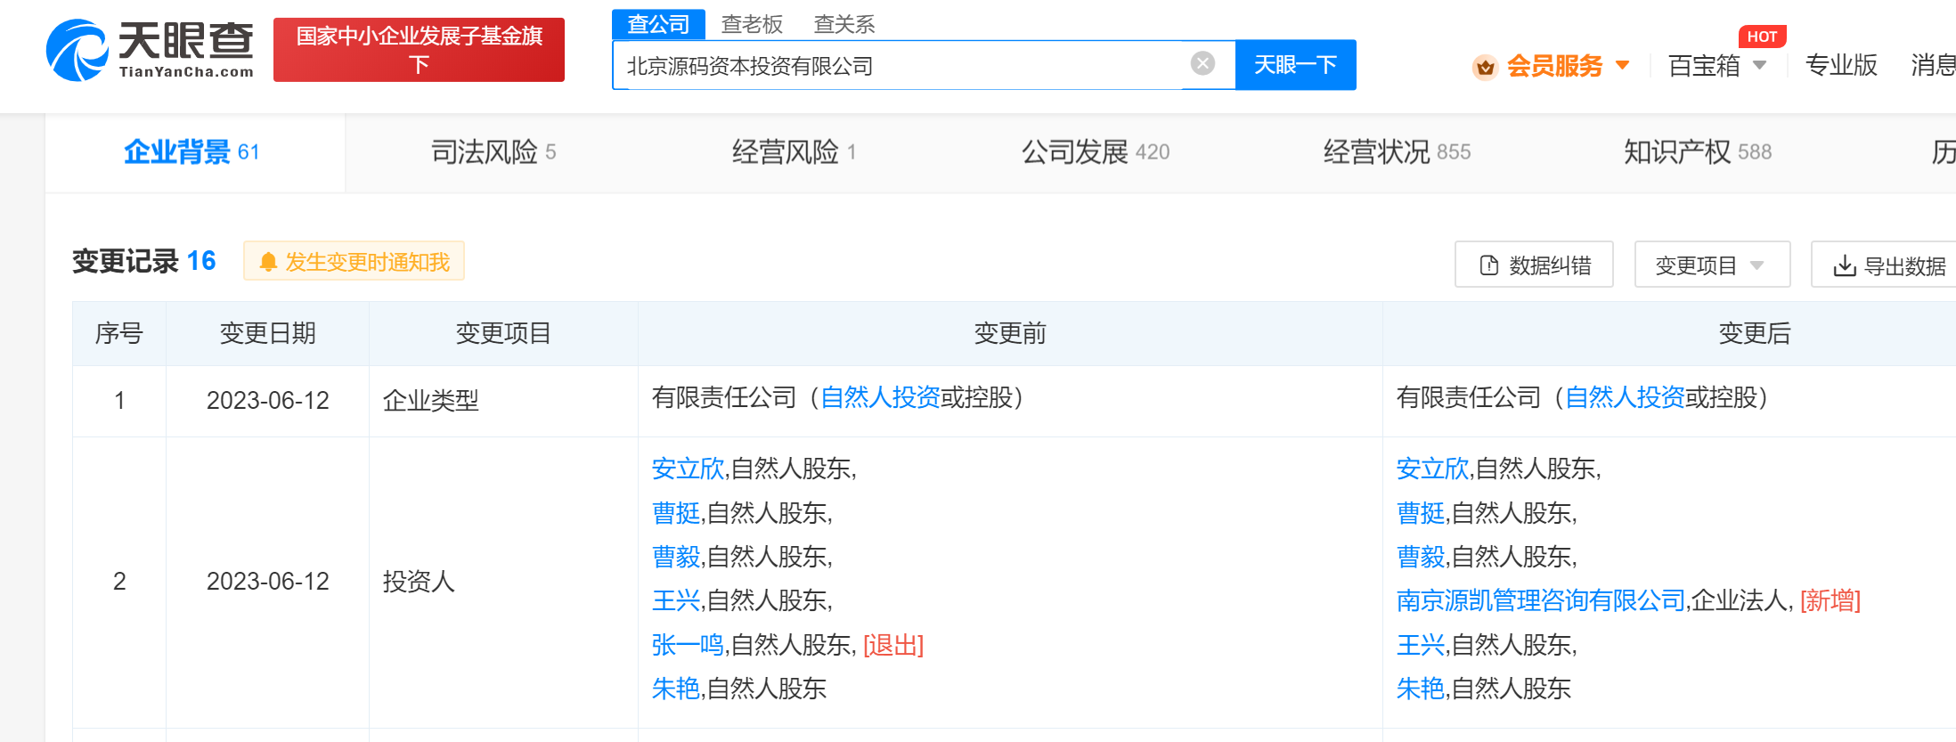Click the data correction document icon
This screenshot has height=742, width=1956.
1488,265
